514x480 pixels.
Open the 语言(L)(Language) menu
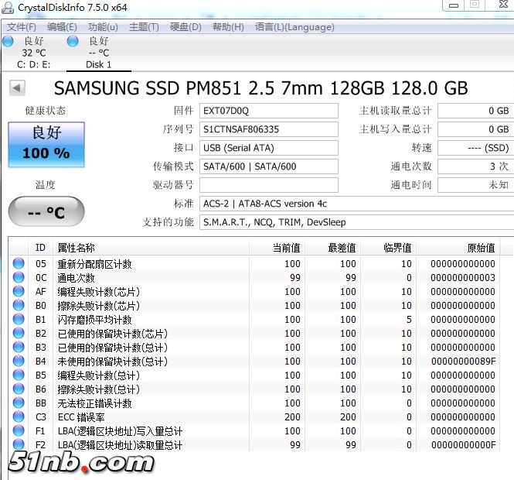pos(294,27)
